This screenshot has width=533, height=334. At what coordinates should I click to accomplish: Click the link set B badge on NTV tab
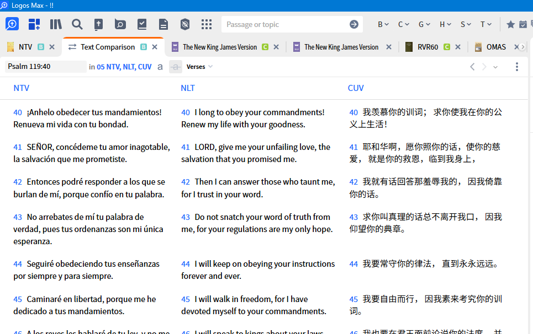point(41,47)
